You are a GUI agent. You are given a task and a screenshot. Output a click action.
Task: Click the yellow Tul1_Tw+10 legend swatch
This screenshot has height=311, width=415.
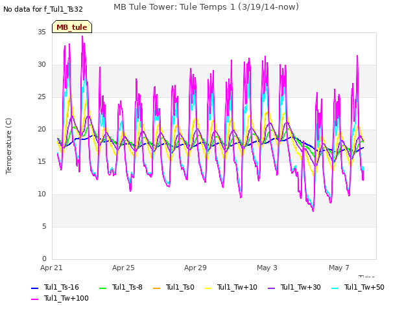[208, 288]
